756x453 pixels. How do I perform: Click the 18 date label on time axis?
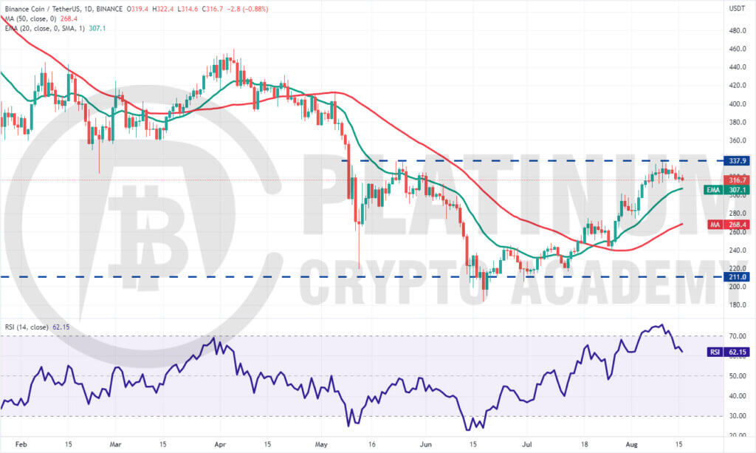click(x=585, y=444)
